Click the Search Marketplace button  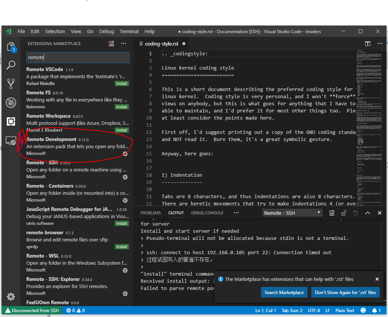(x=284, y=292)
